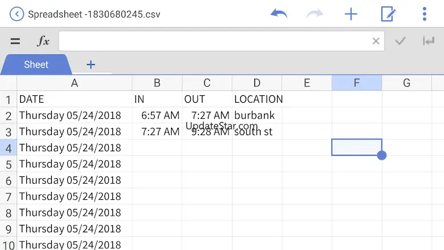Click the selection handle on cell F4
This screenshot has height=250, width=444.
381,155
